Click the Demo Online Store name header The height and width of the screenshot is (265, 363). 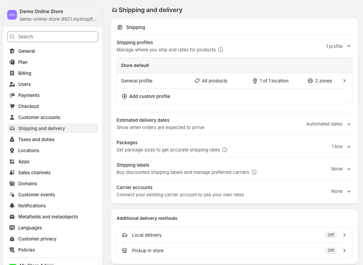pos(41,11)
